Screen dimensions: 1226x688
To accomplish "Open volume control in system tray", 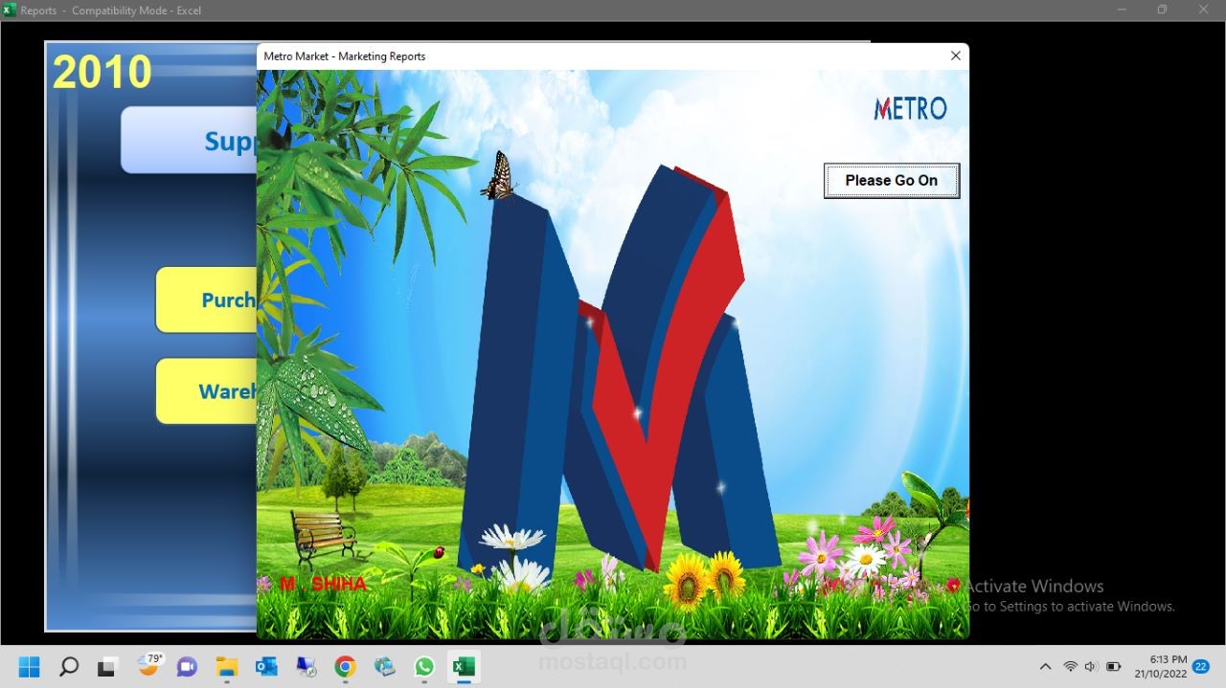I will coord(1091,666).
